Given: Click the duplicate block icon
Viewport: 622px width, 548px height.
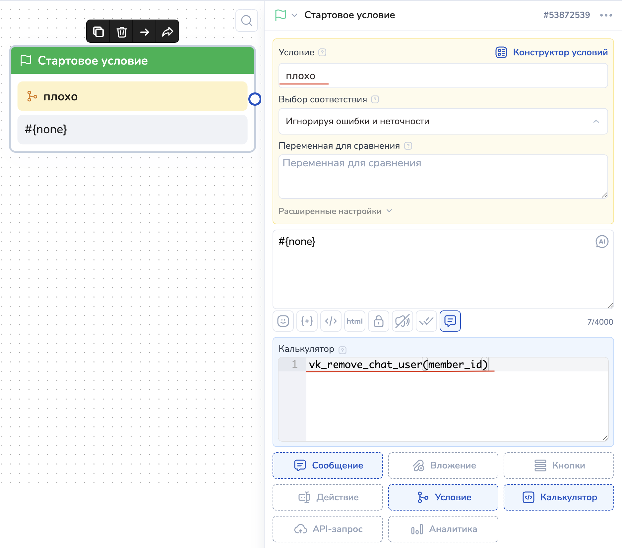Looking at the screenshot, I should click(98, 32).
